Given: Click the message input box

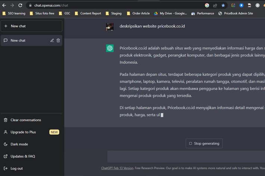Looking at the screenshot, I should [186, 156].
